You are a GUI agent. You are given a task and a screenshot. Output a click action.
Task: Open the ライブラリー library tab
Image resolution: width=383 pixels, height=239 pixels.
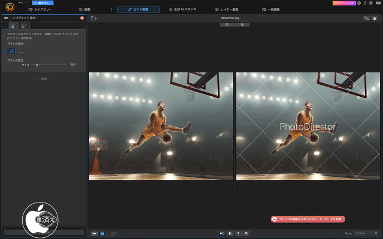click(x=40, y=10)
